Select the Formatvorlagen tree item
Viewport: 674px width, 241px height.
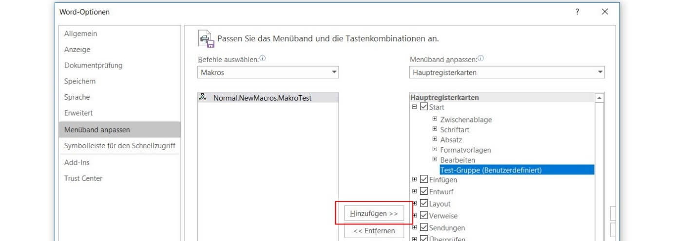pos(465,150)
